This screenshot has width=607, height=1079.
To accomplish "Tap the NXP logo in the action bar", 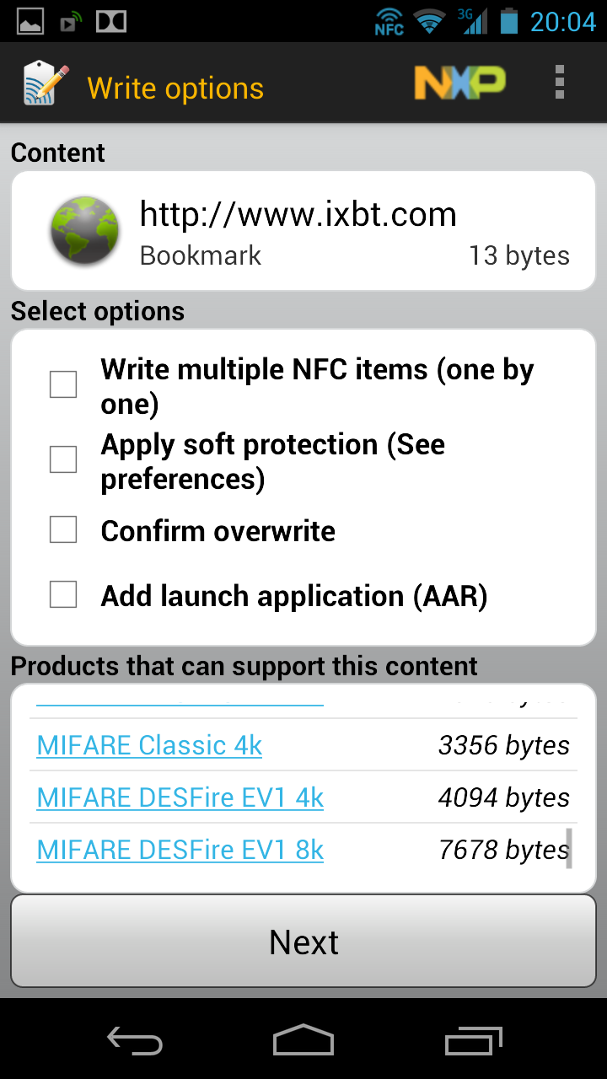I will [459, 83].
